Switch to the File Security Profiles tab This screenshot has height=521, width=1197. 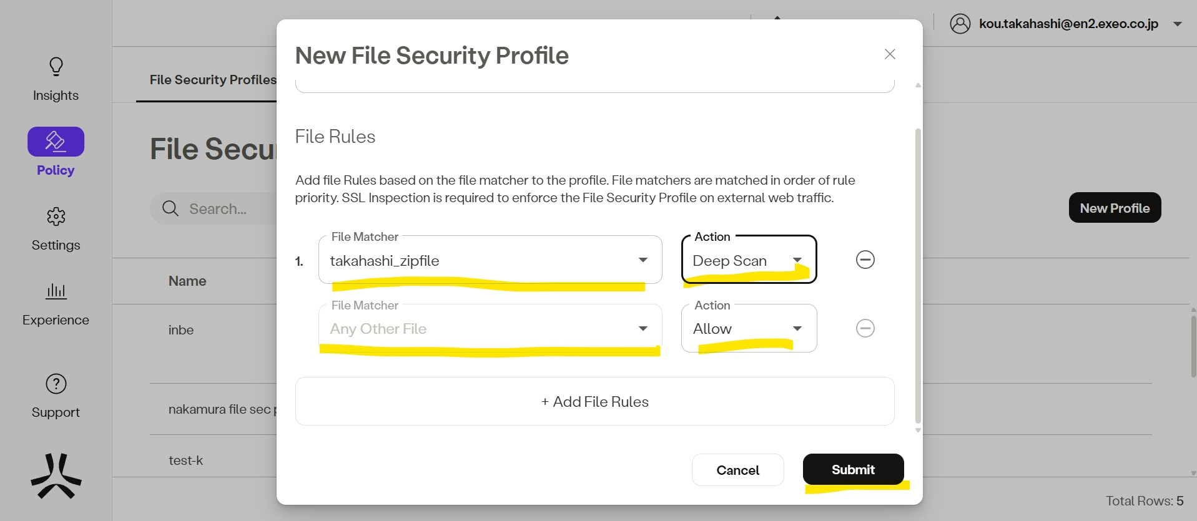tap(212, 80)
